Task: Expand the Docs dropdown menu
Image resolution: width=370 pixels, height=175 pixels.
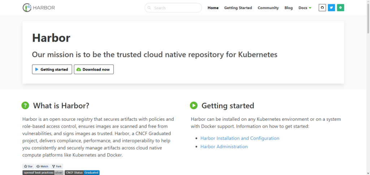Action: point(305,8)
